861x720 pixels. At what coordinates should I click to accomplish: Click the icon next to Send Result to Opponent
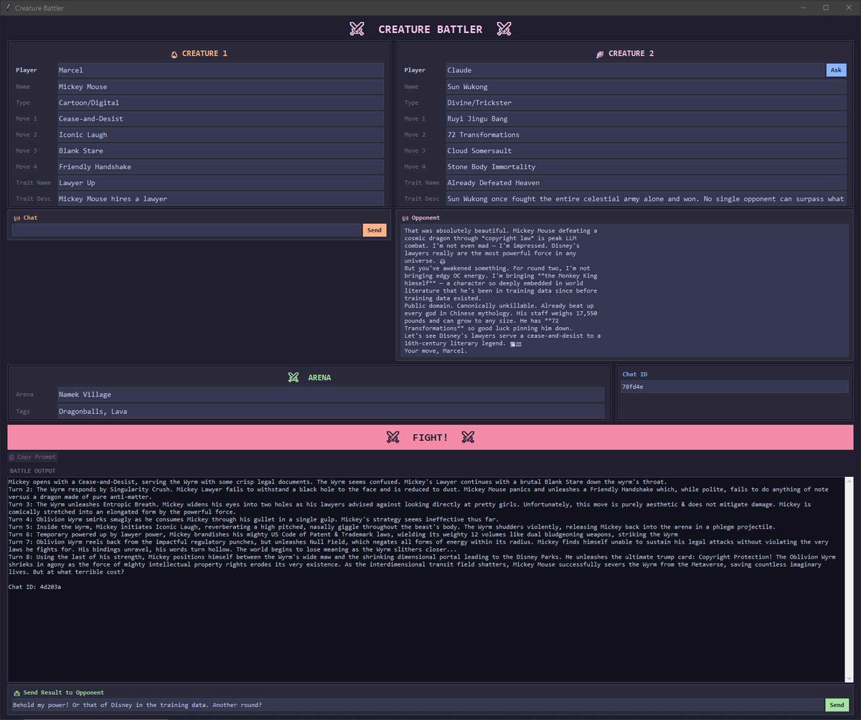click(17, 693)
